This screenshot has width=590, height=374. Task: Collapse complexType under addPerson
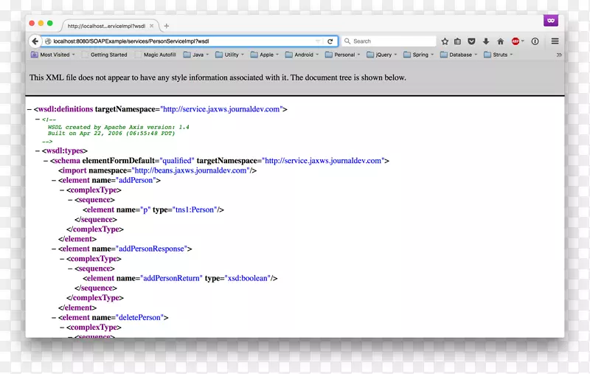pyautogui.click(x=62, y=190)
